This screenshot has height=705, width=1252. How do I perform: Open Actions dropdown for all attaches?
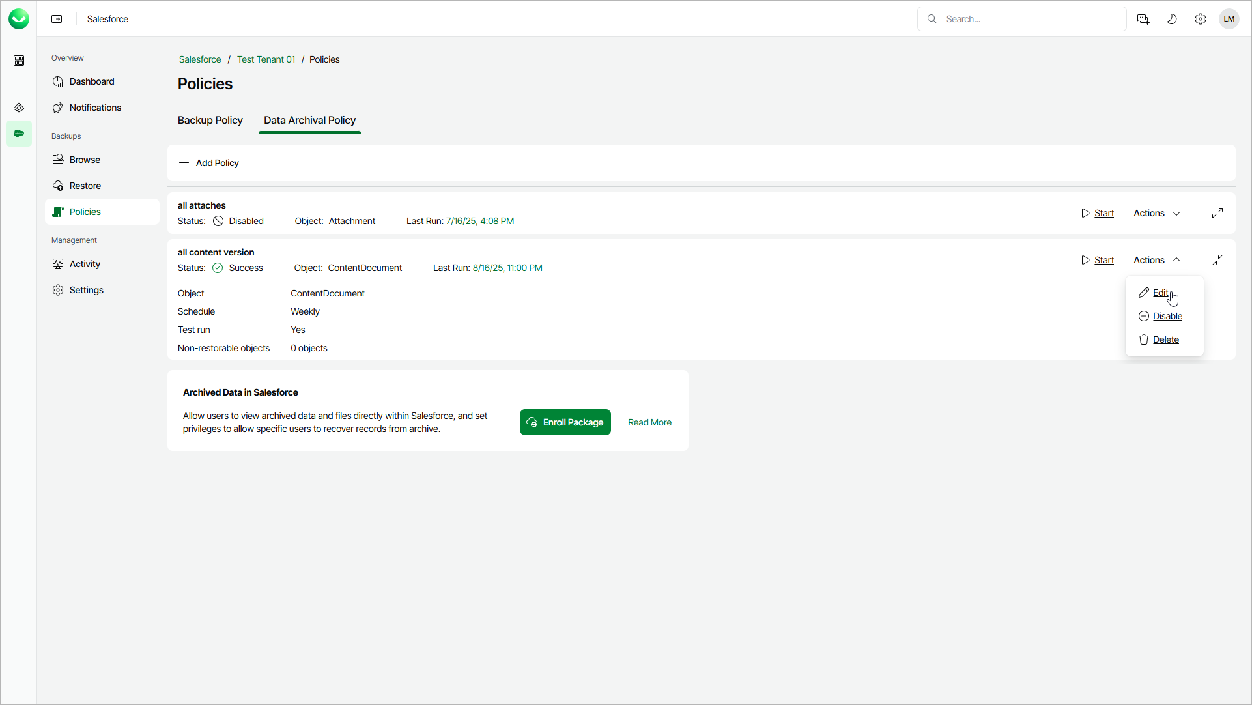click(x=1157, y=213)
